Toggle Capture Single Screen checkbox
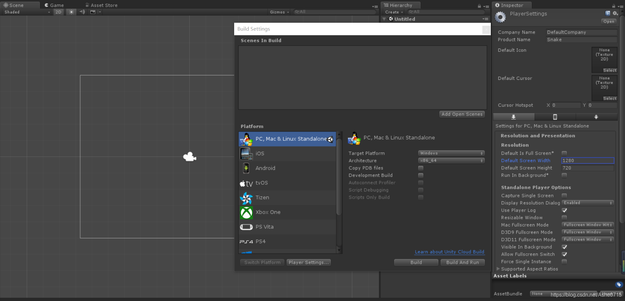The image size is (625, 301). click(x=564, y=195)
